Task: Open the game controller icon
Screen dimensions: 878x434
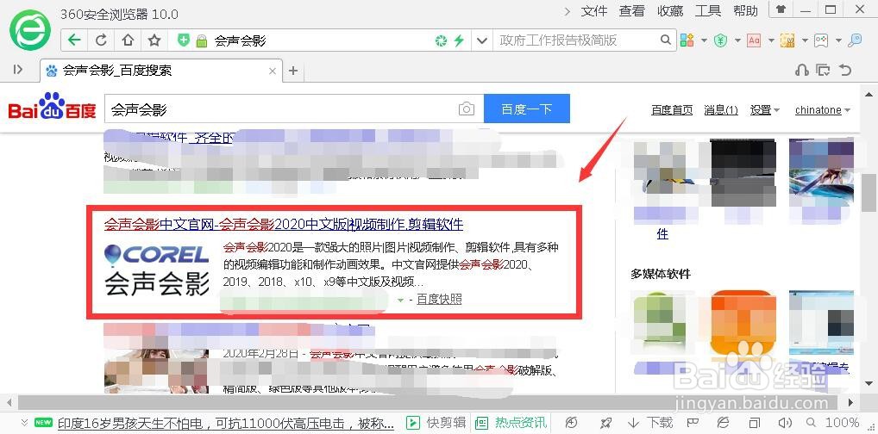Action: pos(821,40)
